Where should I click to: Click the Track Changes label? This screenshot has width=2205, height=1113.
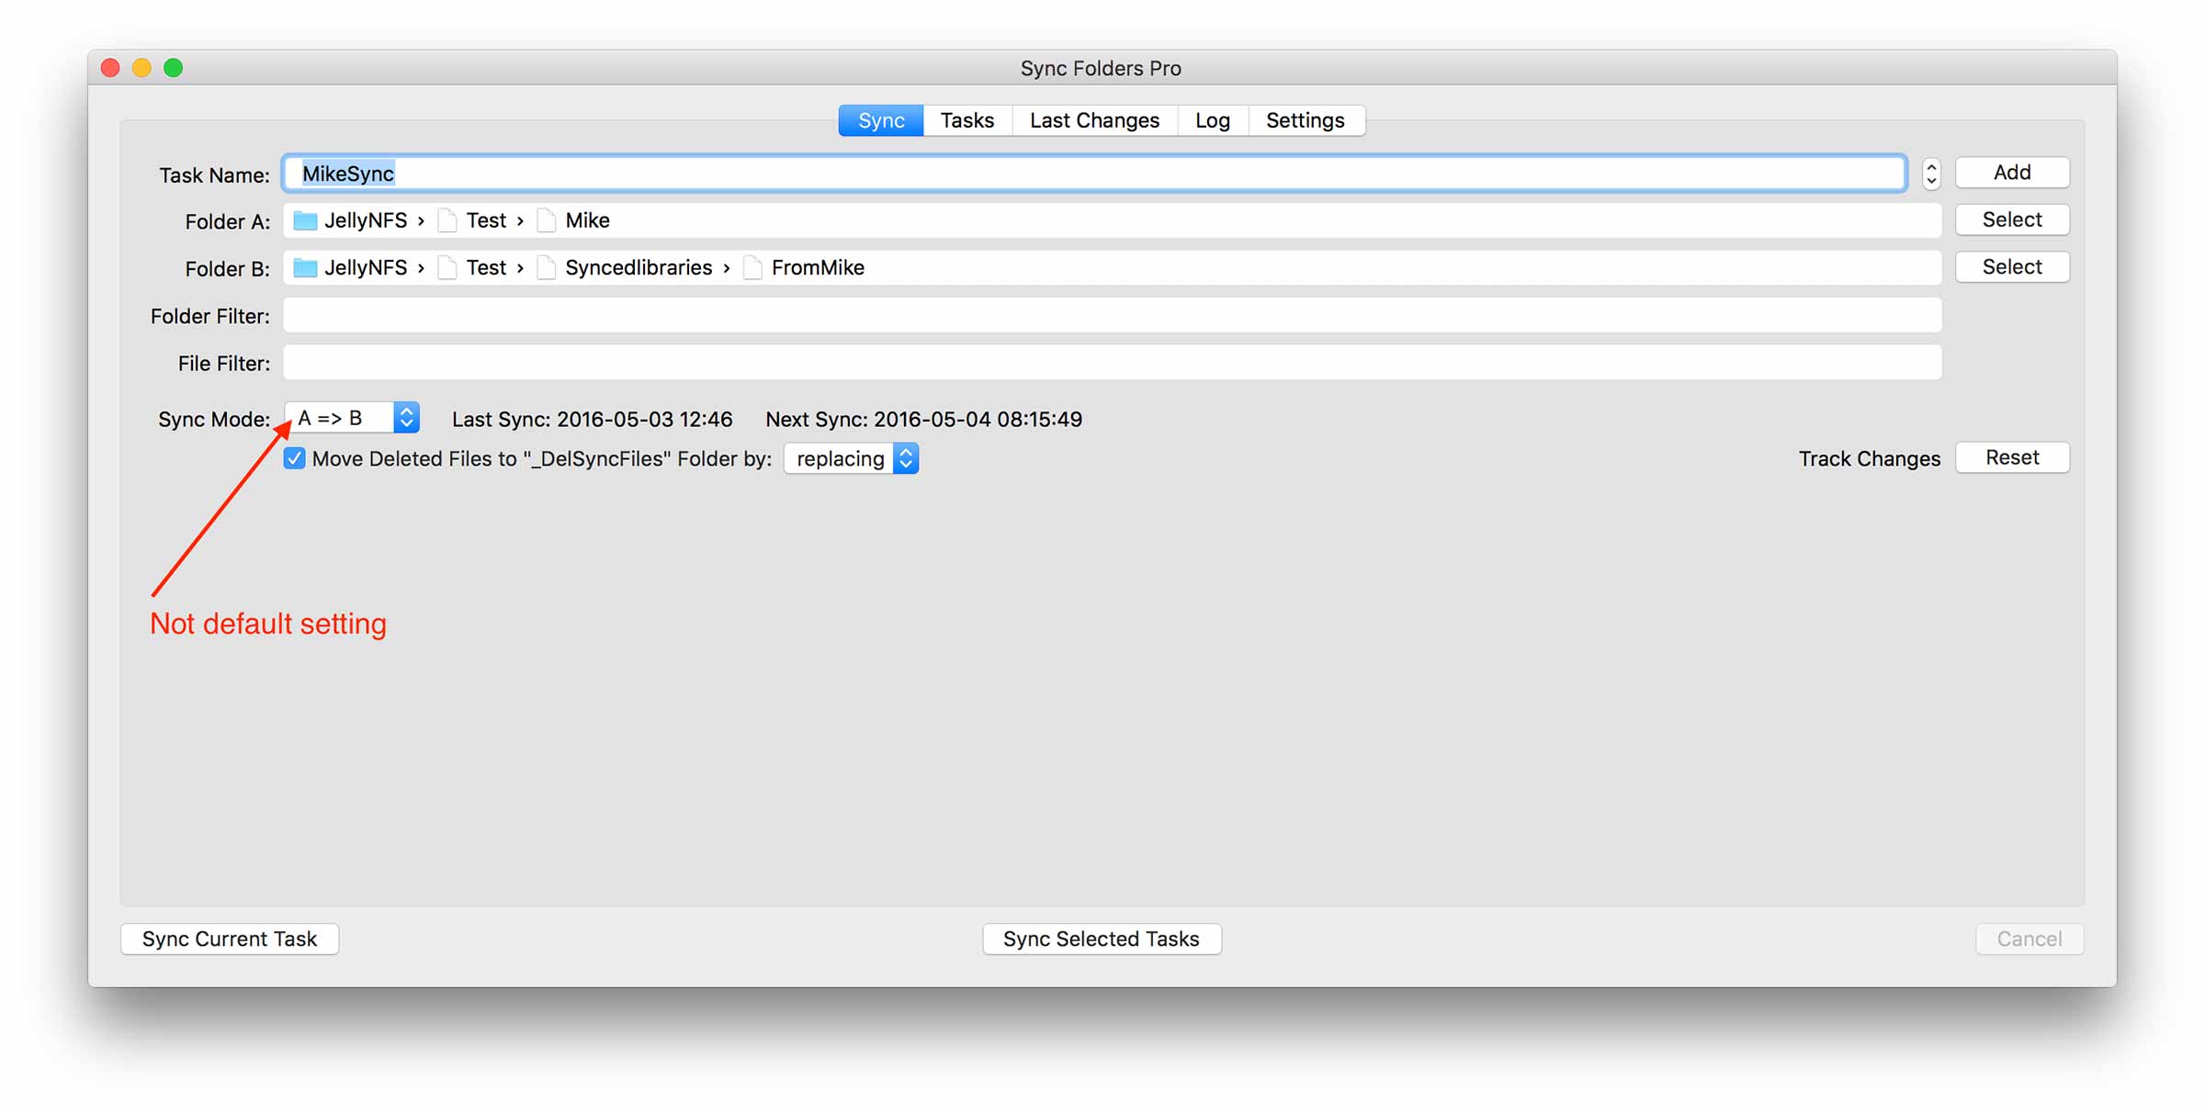[1869, 458]
